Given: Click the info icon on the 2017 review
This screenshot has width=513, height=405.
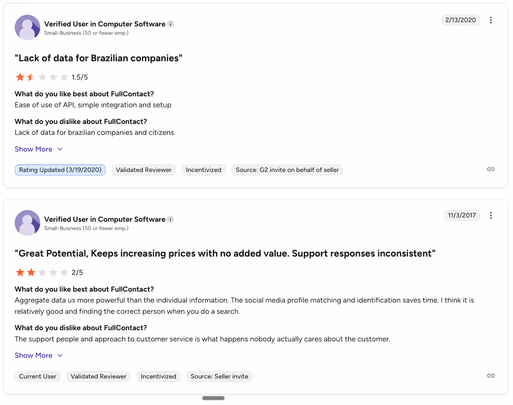Looking at the screenshot, I should (171, 219).
